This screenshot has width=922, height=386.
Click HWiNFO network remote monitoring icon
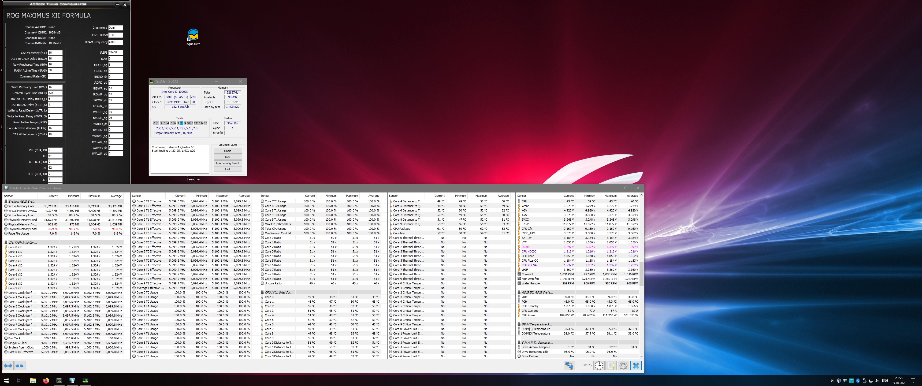point(569,366)
